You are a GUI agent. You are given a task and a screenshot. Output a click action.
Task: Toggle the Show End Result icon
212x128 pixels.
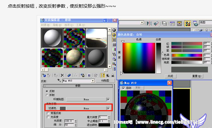[103, 75]
